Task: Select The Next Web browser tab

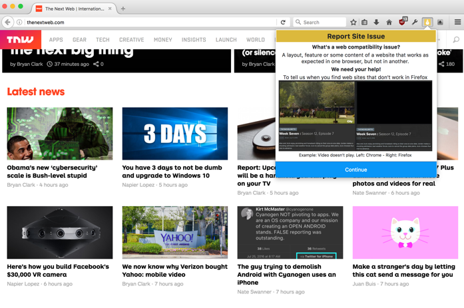Action: [x=75, y=9]
